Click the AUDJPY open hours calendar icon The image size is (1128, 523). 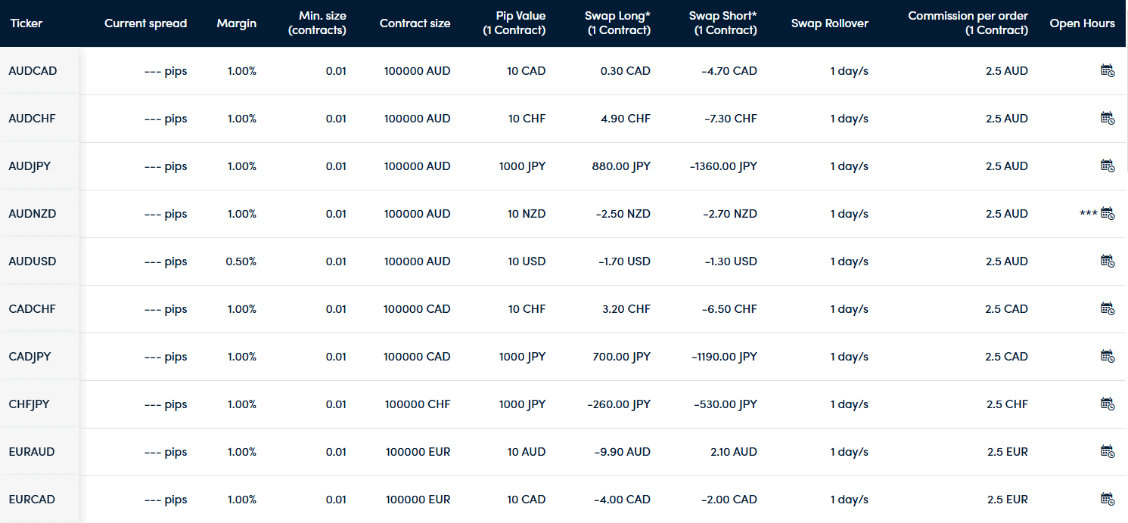(x=1108, y=166)
